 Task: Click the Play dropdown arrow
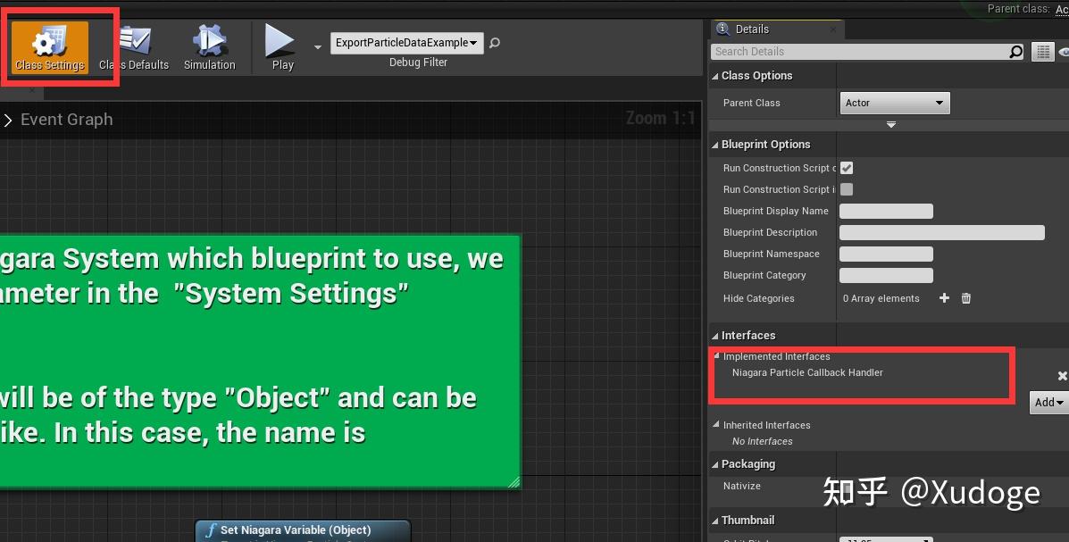point(317,46)
